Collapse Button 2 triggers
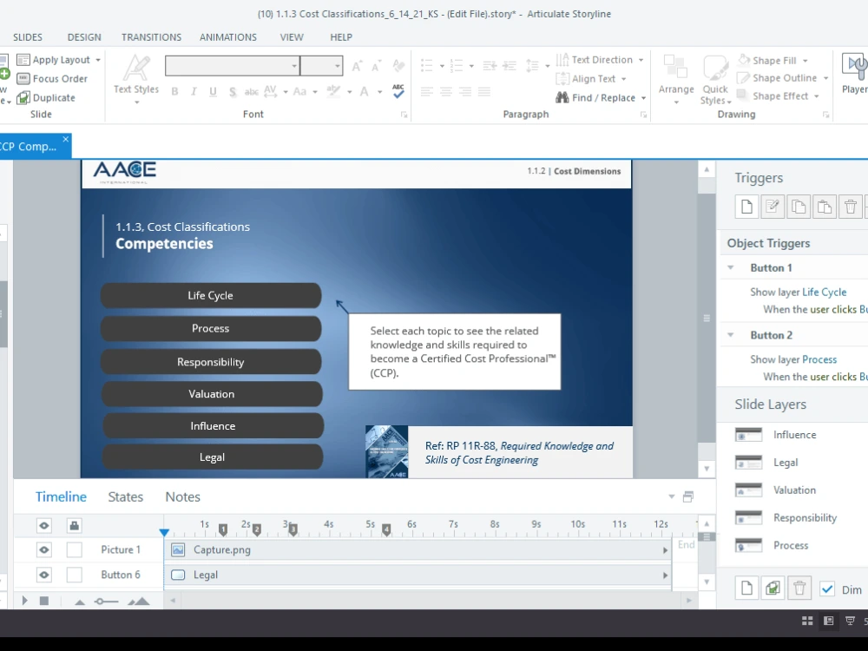The image size is (868, 651). coord(731,335)
